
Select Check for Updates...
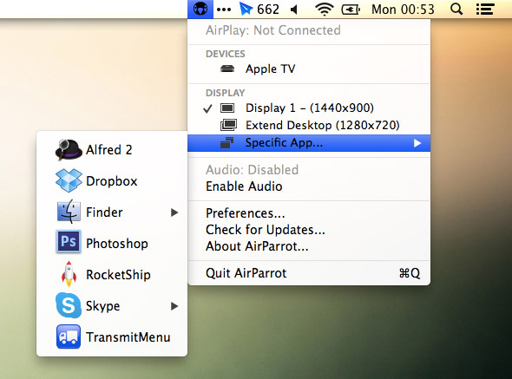(x=309, y=230)
